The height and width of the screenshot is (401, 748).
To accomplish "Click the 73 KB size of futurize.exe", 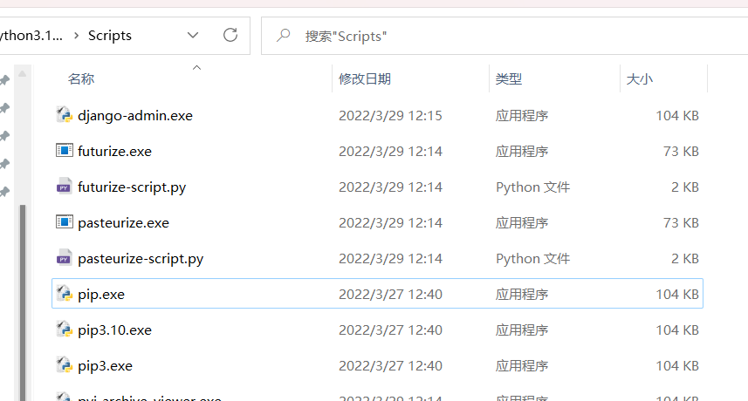I will pos(681,152).
